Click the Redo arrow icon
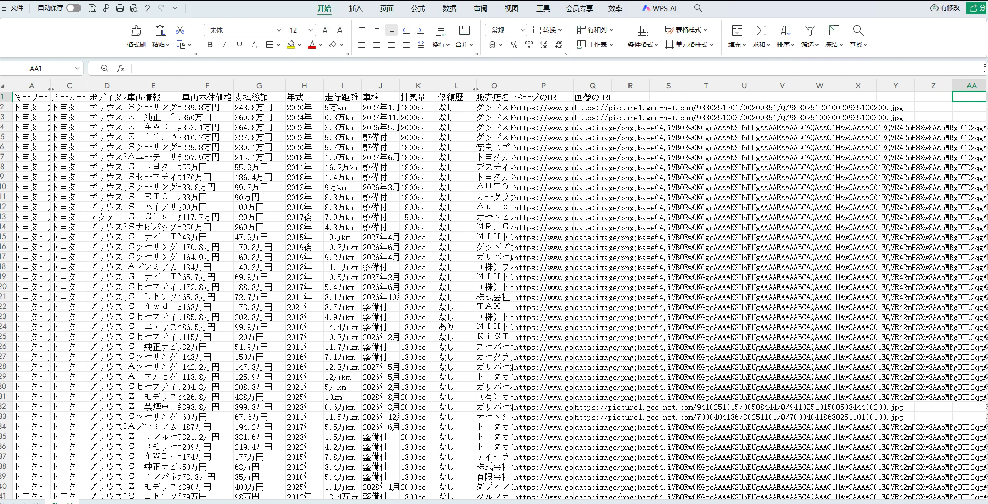This screenshot has width=988, height=504. pos(161,8)
